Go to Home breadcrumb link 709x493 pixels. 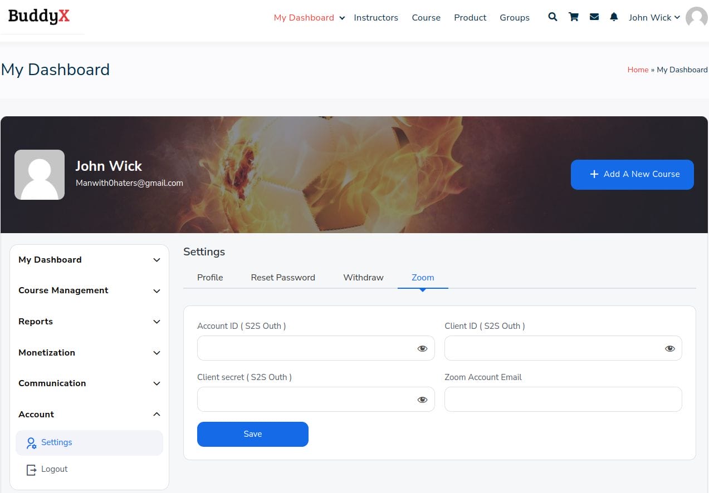click(x=638, y=70)
